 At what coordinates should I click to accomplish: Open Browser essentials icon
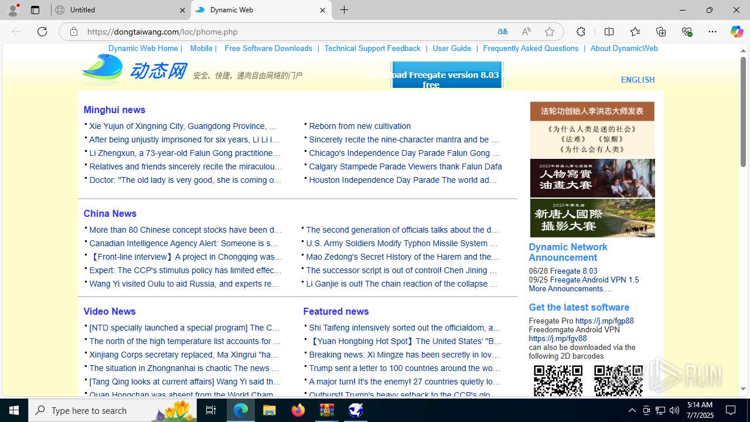coord(687,32)
